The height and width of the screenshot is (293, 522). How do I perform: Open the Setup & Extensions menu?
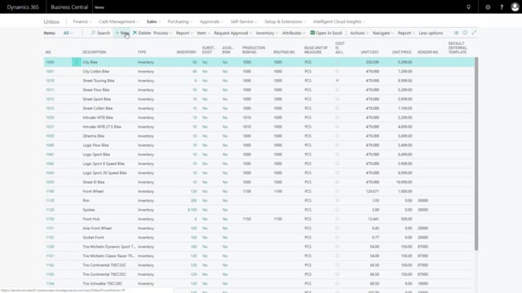click(x=285, y=22)
